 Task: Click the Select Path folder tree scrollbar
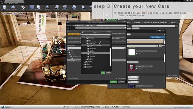[111, 57]
